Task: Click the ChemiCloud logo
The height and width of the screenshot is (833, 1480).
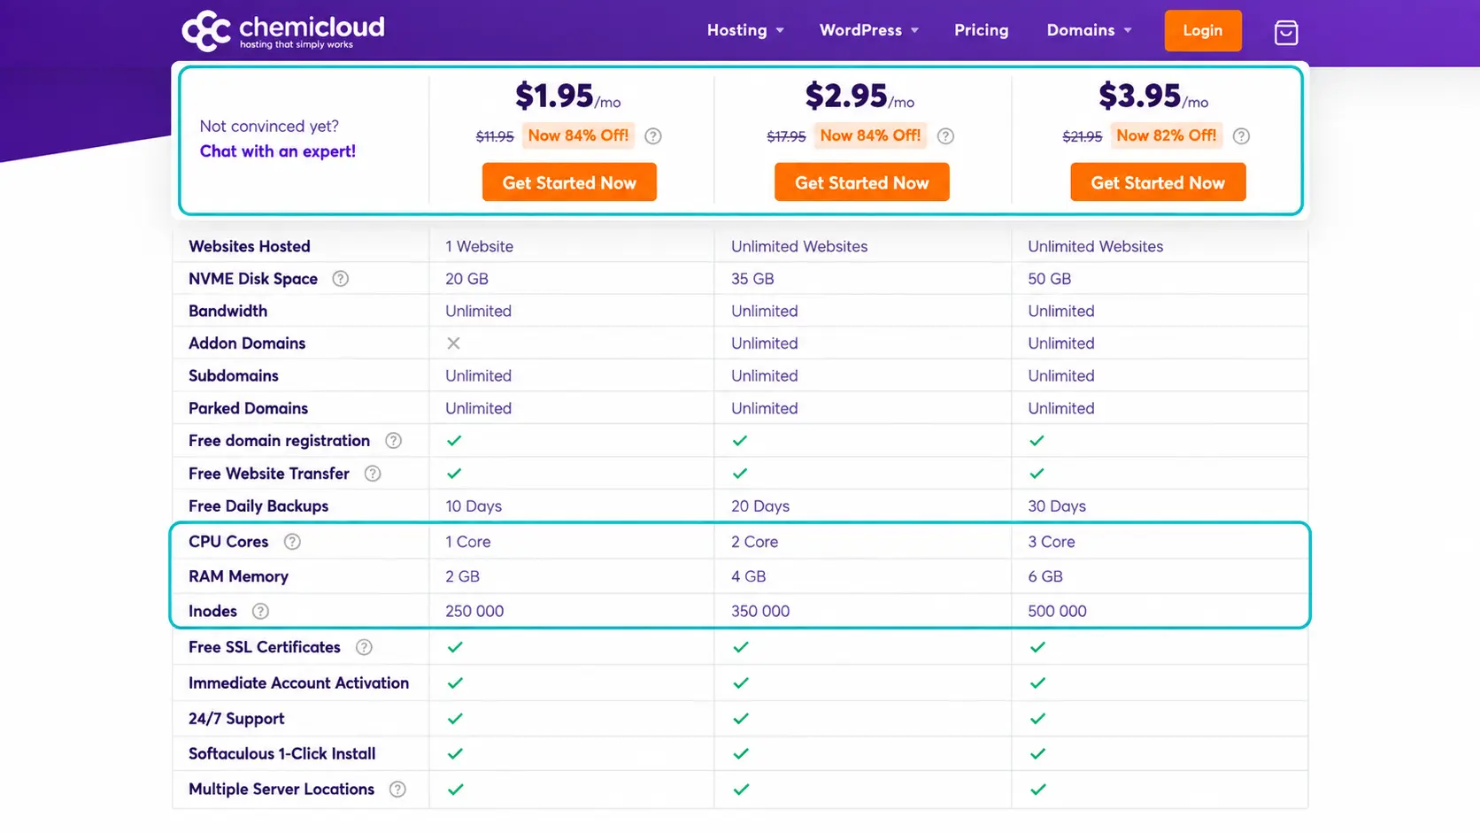Action: click(283, 31)
